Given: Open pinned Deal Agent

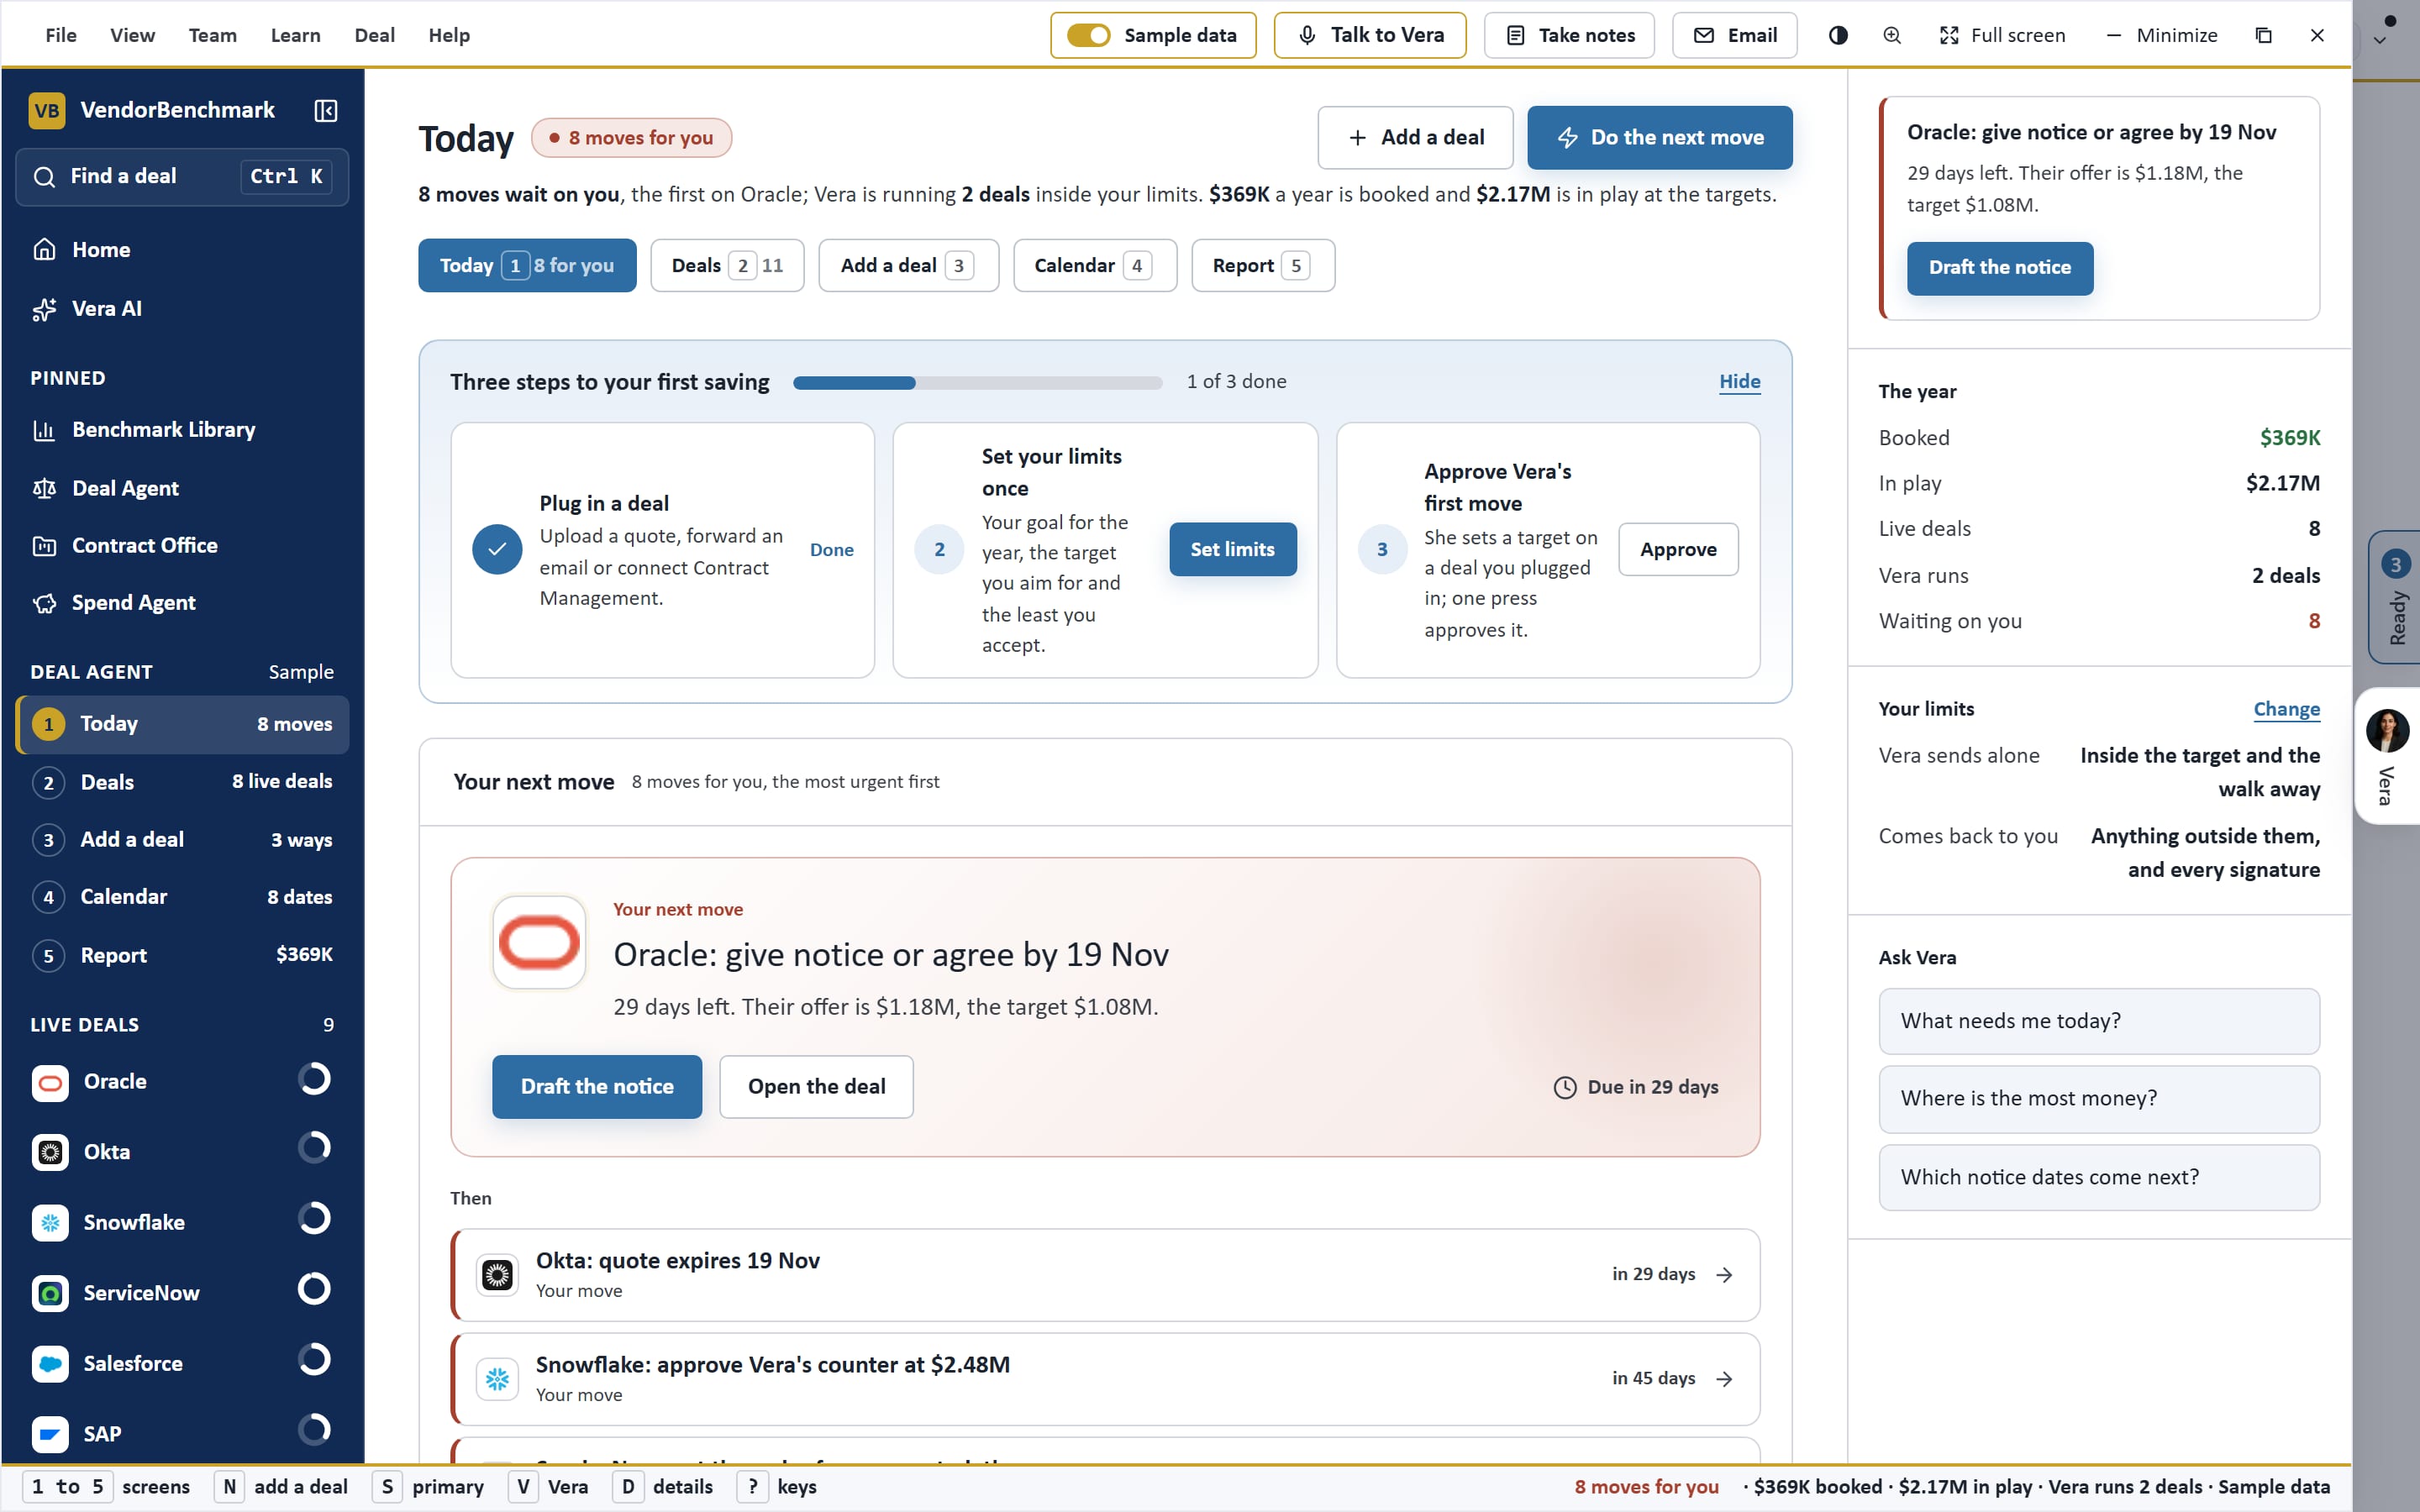Looking at the screenshot, I should point(182,488).
